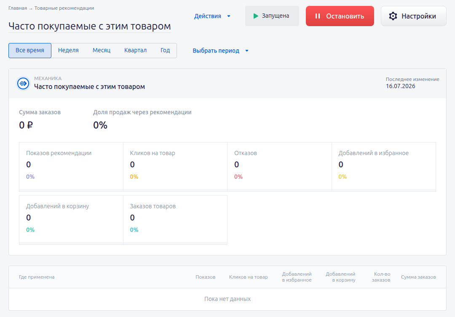Open the Действия menu
The width and height of the screenshot is (455, 317).
[x=212, y=16]
